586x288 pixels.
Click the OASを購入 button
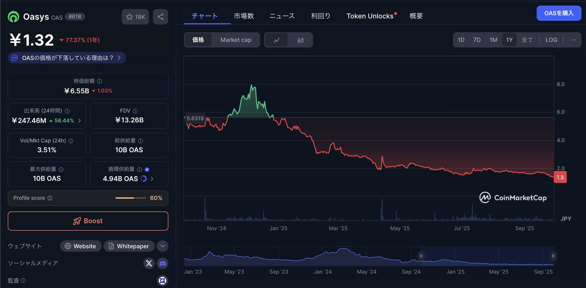559,13
